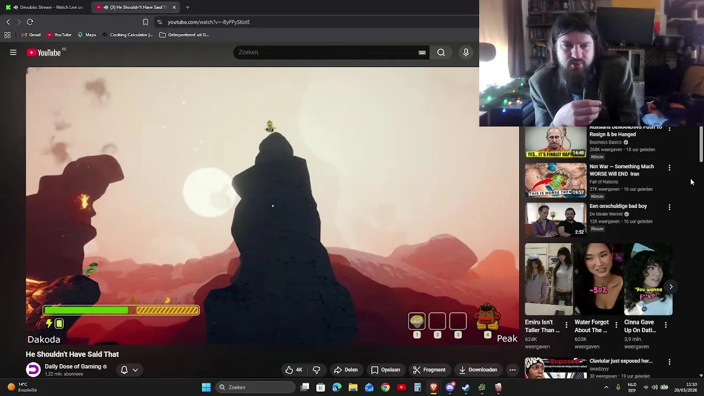Play the Not War — Something Much WORSE thumbnail
Image resolution: width=704 pixels, height=396 pixels.
tap(555, 180)
